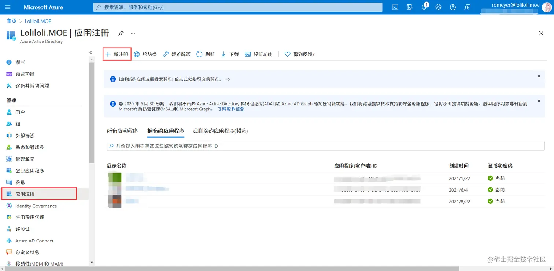Pin the 应用注册 blade
The image size is (554, 271).
121,33
